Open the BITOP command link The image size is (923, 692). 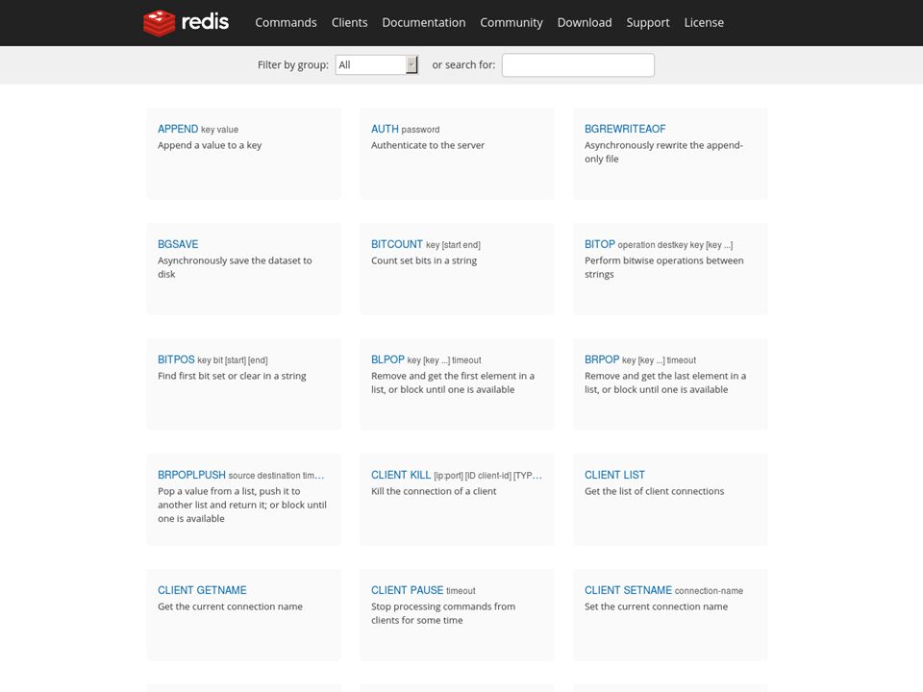pyautogui.click(x=599, y=244)
